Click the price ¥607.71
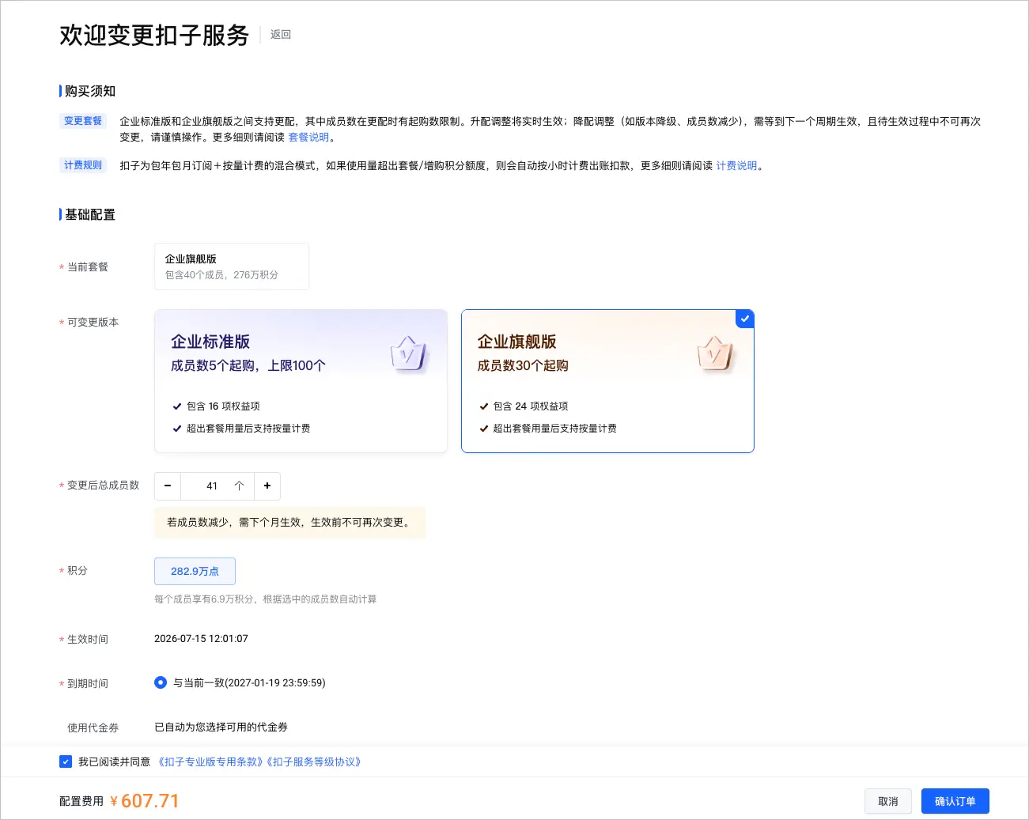1029x820 pixels. (145, 801)
